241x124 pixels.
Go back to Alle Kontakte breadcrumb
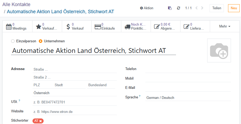[16, 4]
